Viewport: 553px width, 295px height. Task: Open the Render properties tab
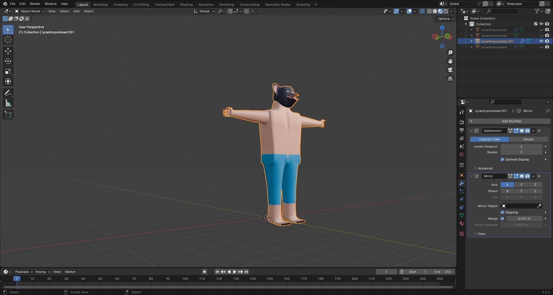coord(462,122)
